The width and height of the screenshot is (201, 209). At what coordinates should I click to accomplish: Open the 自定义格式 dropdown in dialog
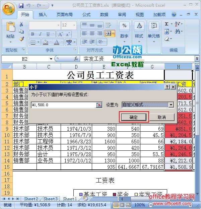click(x=171, y=105)
